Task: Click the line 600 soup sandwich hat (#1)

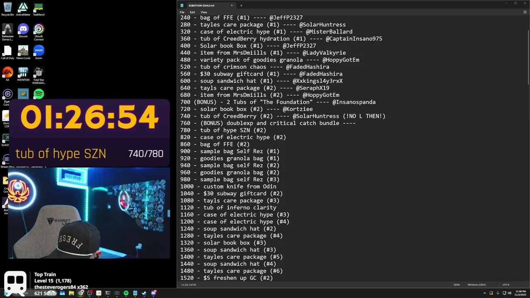Action: pos(261,81)
